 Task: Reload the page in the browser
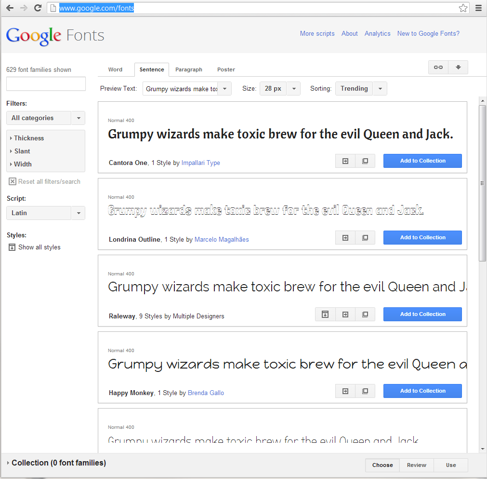[37, 8]
